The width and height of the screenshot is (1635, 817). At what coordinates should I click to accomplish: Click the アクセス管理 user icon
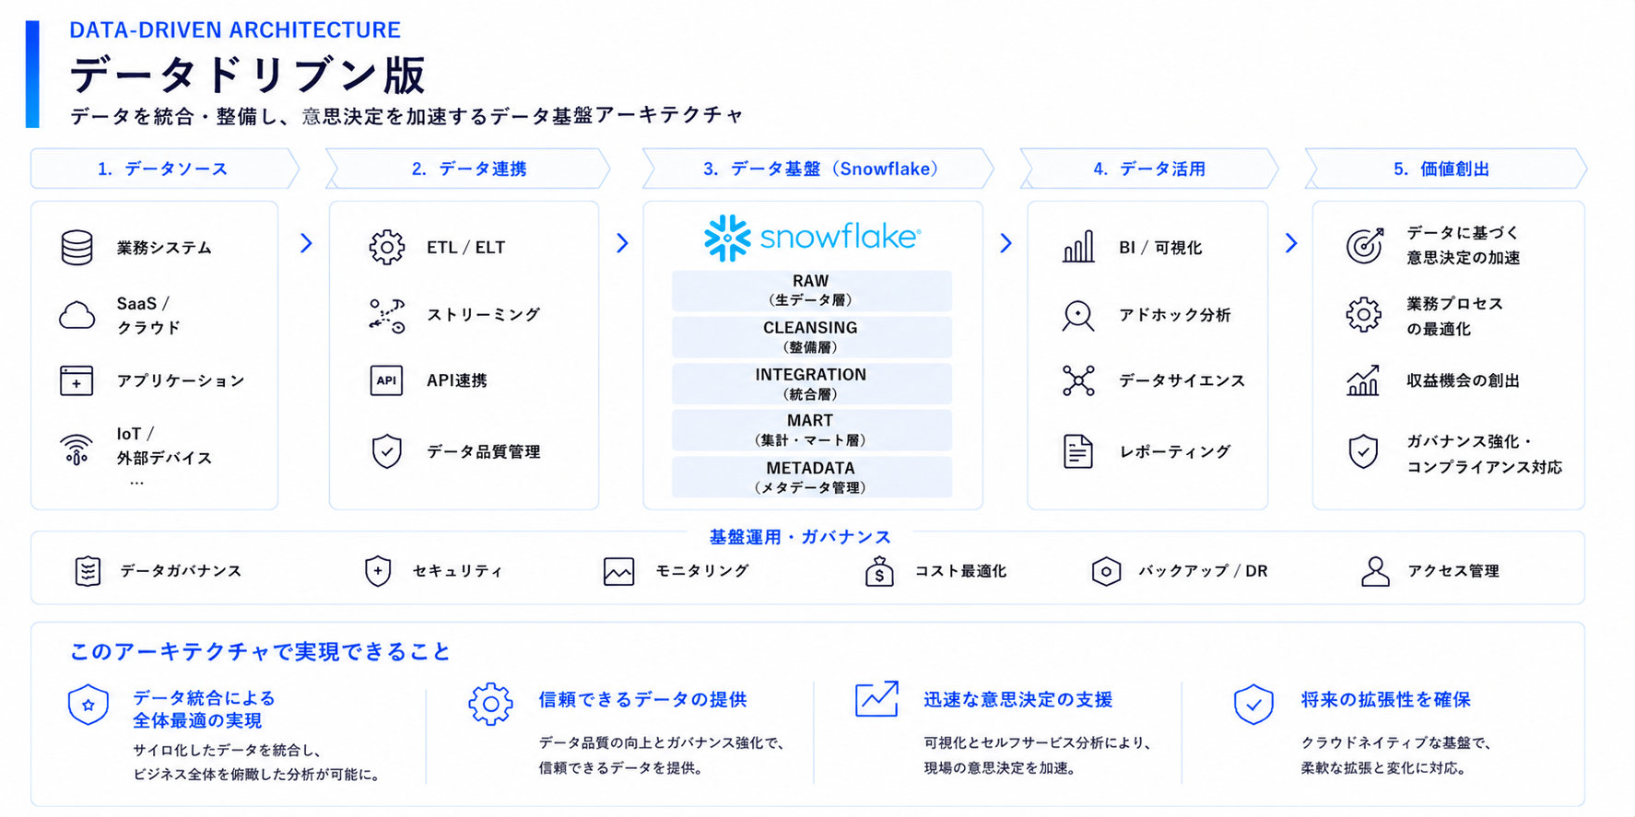point(1375,571)
